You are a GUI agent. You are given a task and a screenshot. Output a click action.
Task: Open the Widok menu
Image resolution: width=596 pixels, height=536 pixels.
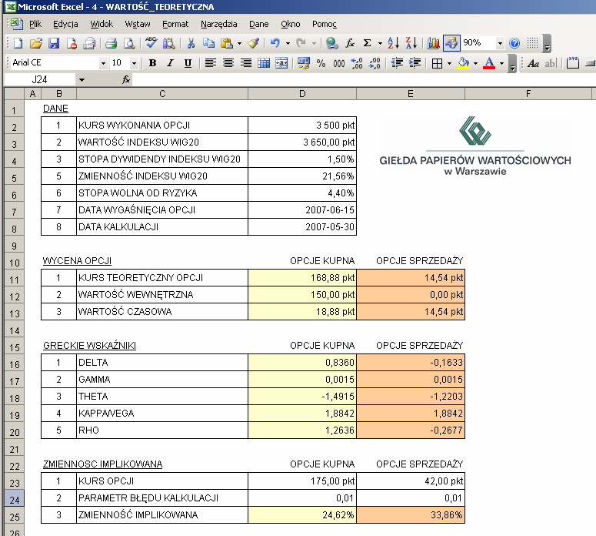click(102, 24)
